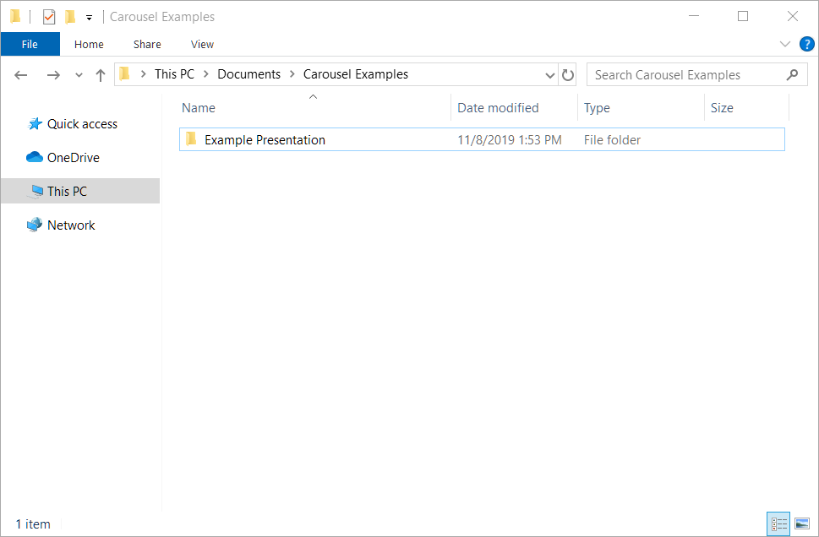Open the Customize Quick Access Toolbar dropdown arrow
Viewport: 819px width, 537px height.
[90, 17]
